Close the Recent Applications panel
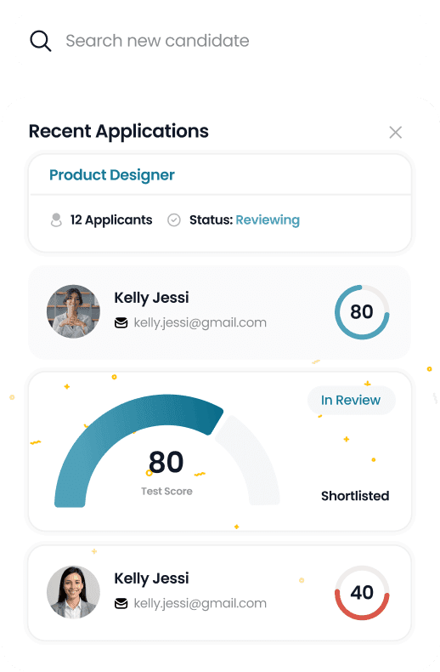440x672 pixels. click(x=395, y=133)
